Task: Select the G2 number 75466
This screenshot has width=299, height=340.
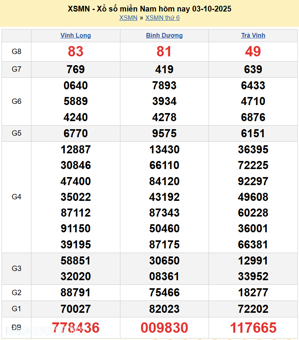Action: 164,293
